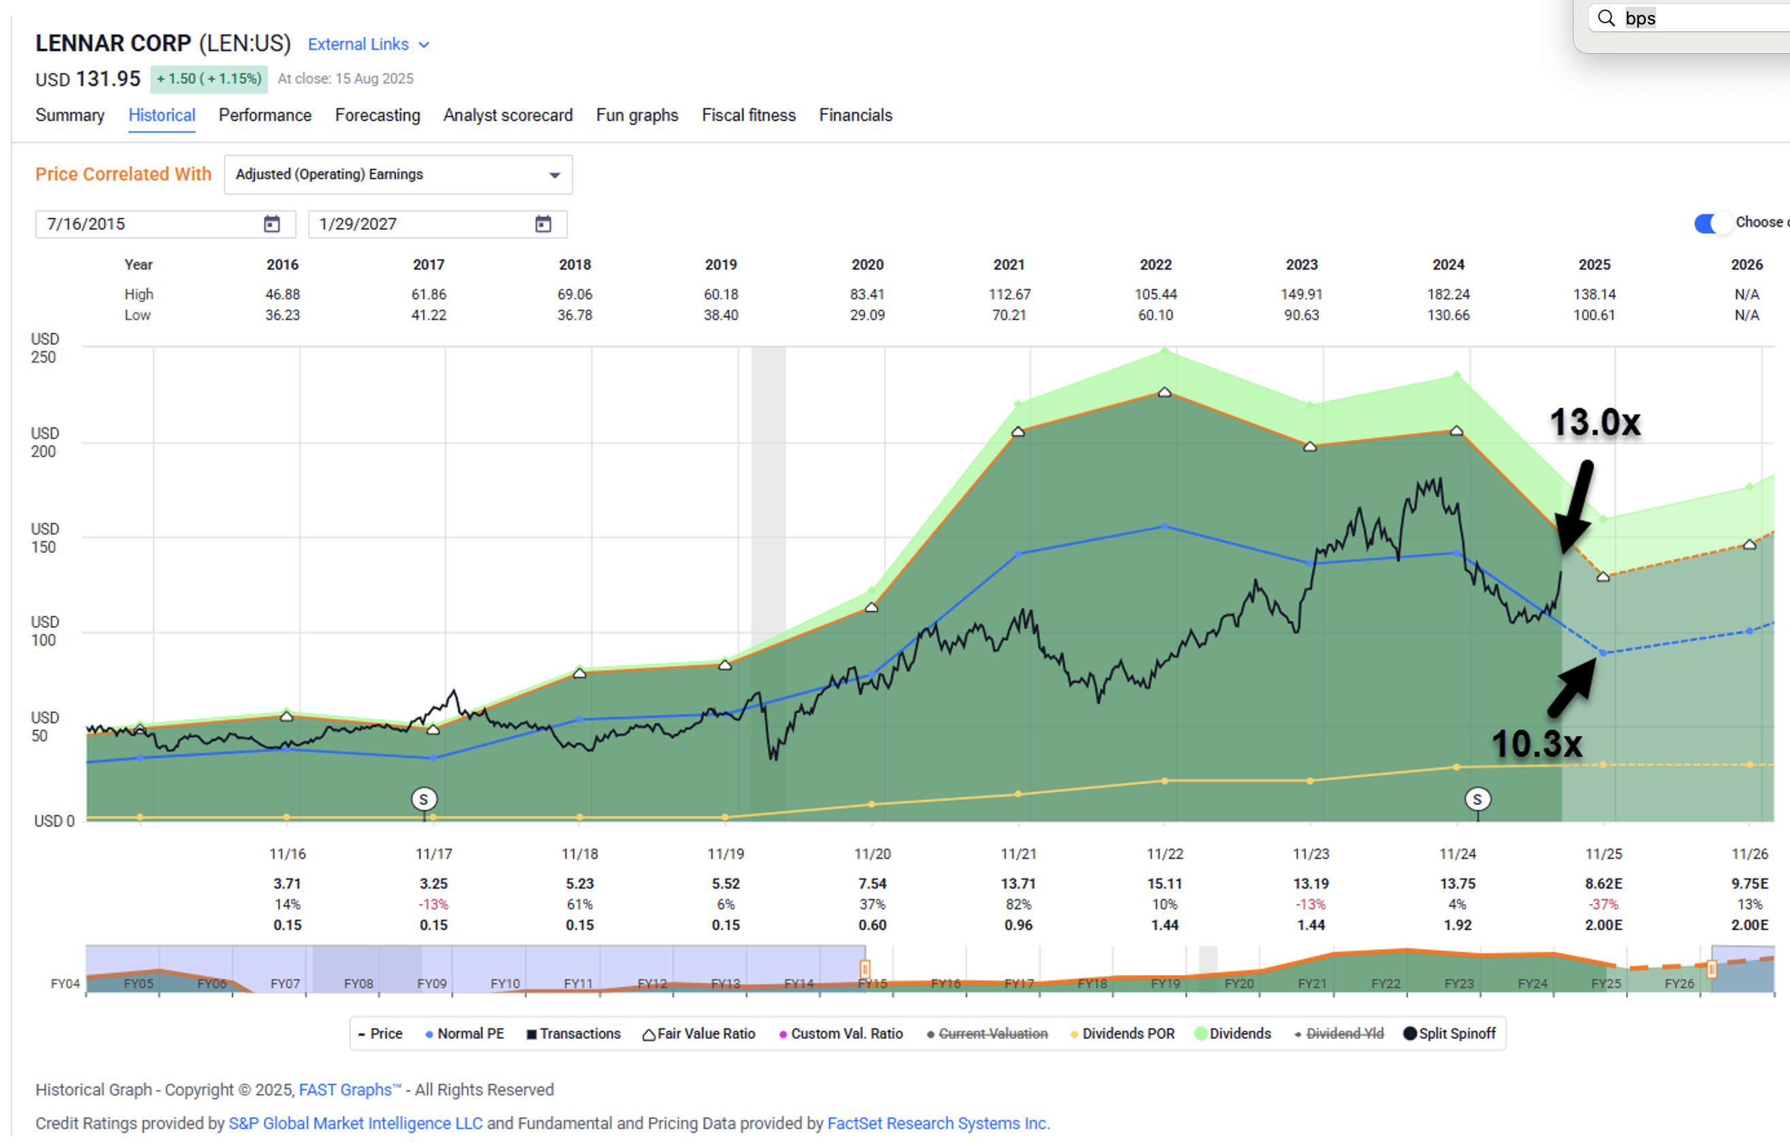
Task: Click the 2024 split spinoff S marker
Action: click(x=1478, y=799)
